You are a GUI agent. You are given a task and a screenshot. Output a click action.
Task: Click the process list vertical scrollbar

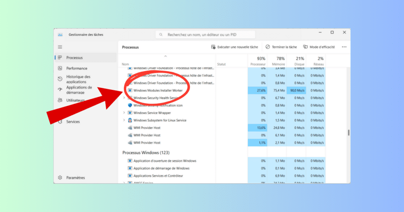pos(348,132)
